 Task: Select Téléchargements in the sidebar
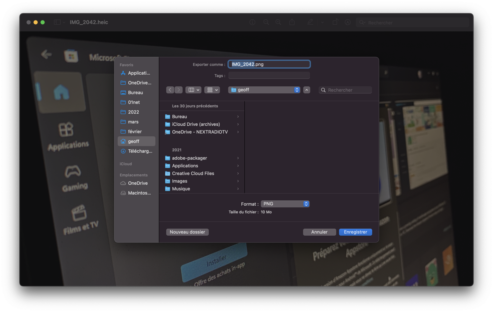point(136,151)
